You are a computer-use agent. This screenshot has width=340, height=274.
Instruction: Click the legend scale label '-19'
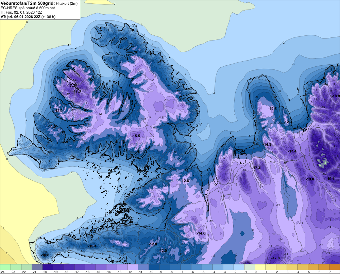pos(55,272)
